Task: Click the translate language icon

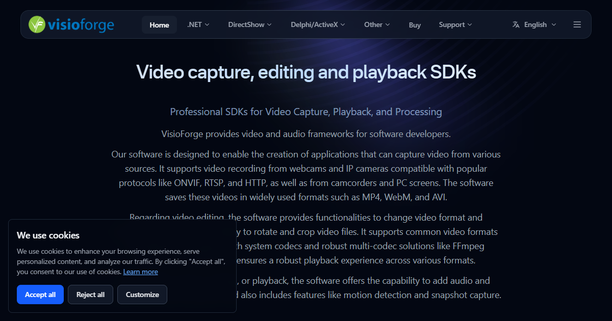Action: coord(516,24)
